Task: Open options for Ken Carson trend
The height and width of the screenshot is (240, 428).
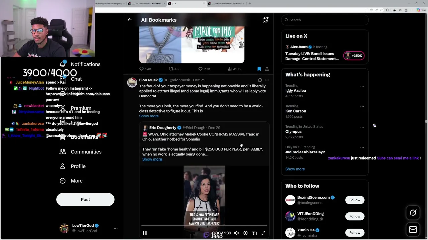Action: (362, 107)
